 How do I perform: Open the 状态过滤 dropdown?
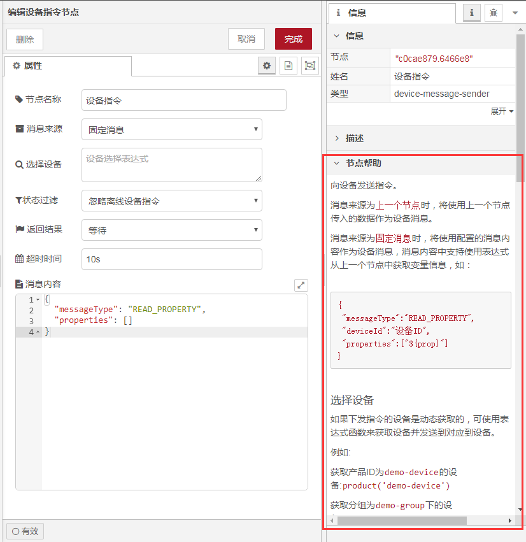point(171,201)
